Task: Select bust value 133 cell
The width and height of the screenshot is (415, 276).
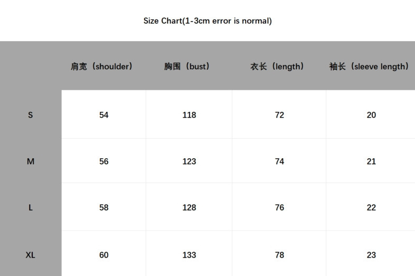Action: pyautogui.click(x=189, y=254)
